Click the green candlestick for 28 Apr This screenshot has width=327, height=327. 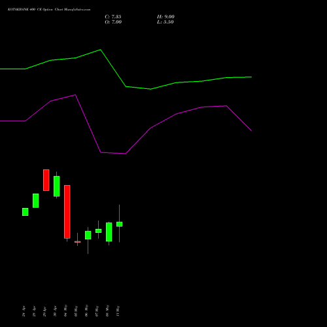pos(36,201)
